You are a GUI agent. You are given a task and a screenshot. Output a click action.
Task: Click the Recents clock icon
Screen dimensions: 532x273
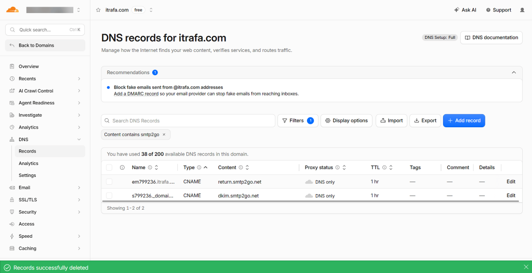12,79
